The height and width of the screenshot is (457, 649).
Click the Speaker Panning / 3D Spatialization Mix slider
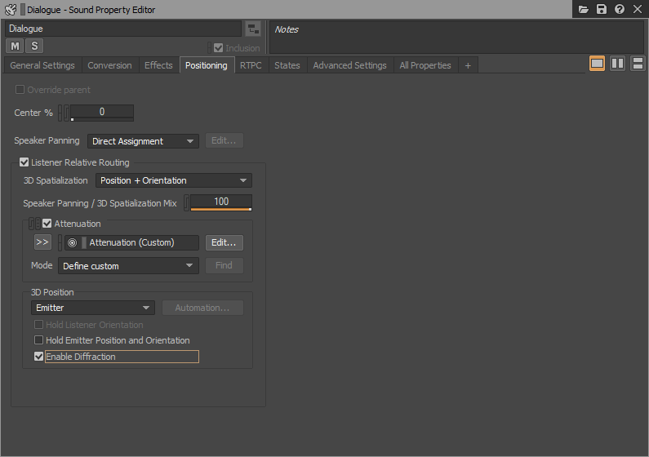tap(220, 202)
